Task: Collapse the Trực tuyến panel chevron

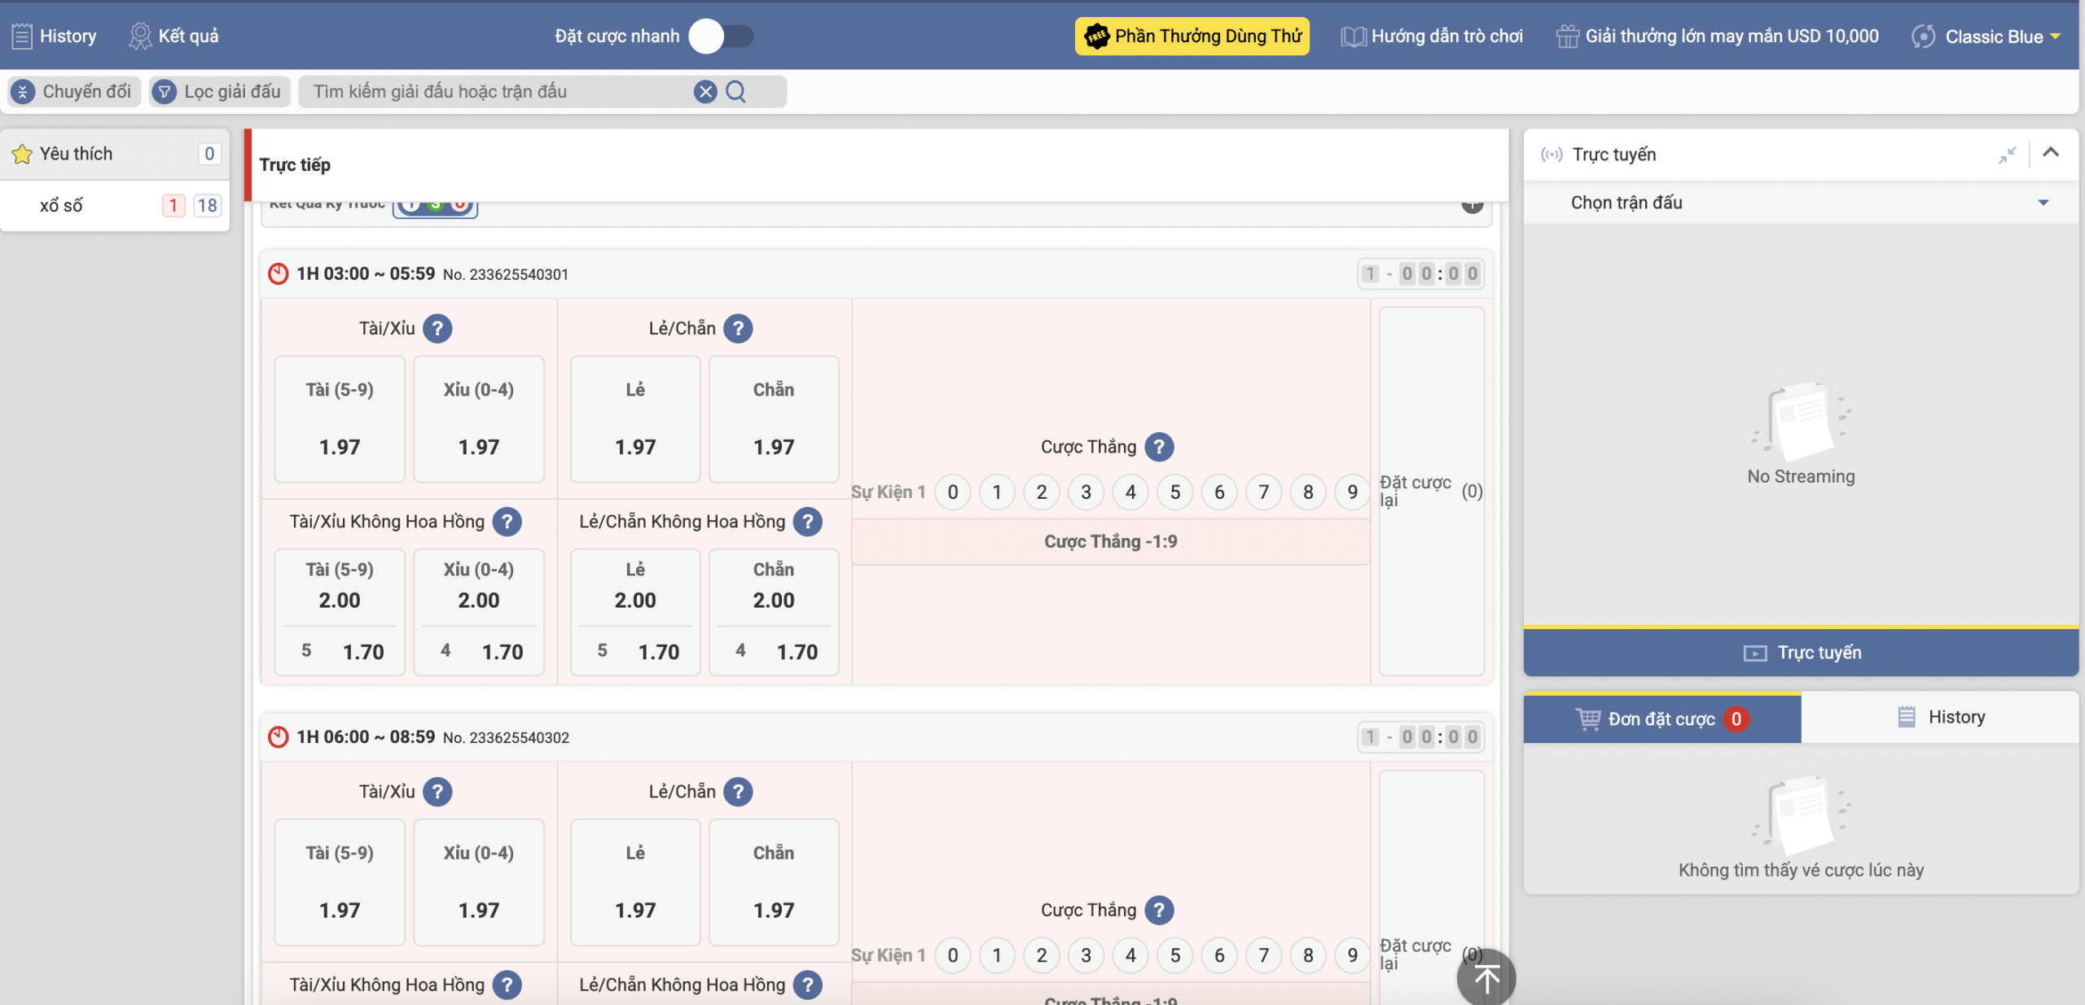Action: [x=2051, y=152]
